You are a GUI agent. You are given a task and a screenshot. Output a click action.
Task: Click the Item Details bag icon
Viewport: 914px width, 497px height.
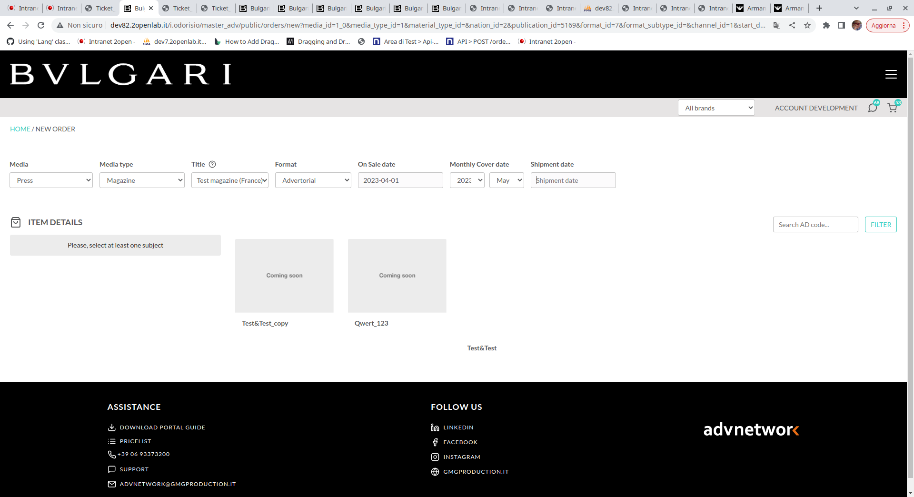pyautogui.click(x=16, y=222)
